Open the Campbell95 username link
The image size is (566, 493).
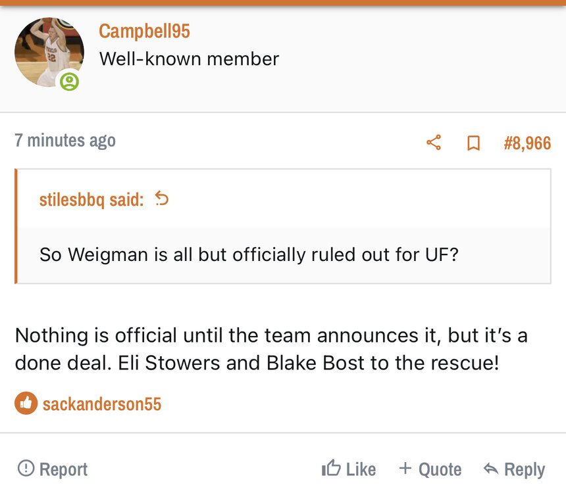pyautogui.click(x=144, y=31)
